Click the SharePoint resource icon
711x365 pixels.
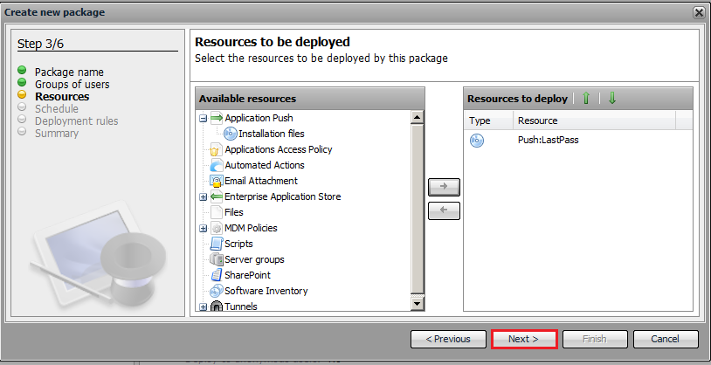coord(217,275)
